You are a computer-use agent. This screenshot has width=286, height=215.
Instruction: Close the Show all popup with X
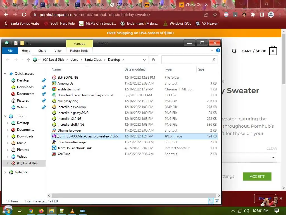281,198
